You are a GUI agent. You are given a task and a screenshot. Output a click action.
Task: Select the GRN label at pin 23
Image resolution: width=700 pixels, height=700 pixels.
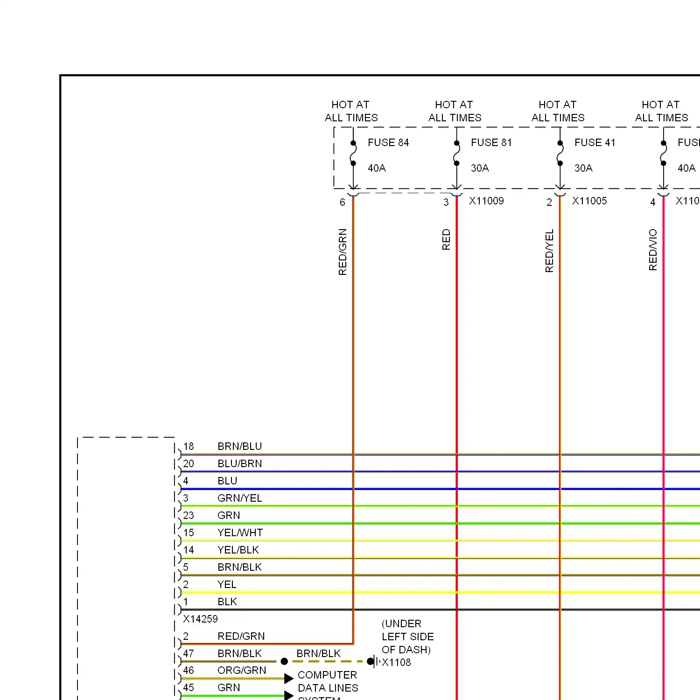click(x=229, y=516)
